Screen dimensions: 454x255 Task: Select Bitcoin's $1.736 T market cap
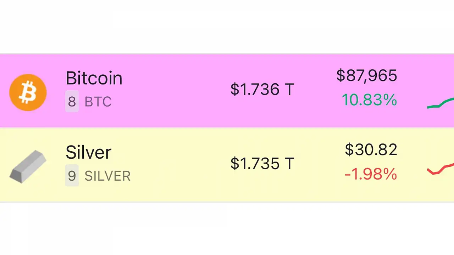tap(262, 89)
